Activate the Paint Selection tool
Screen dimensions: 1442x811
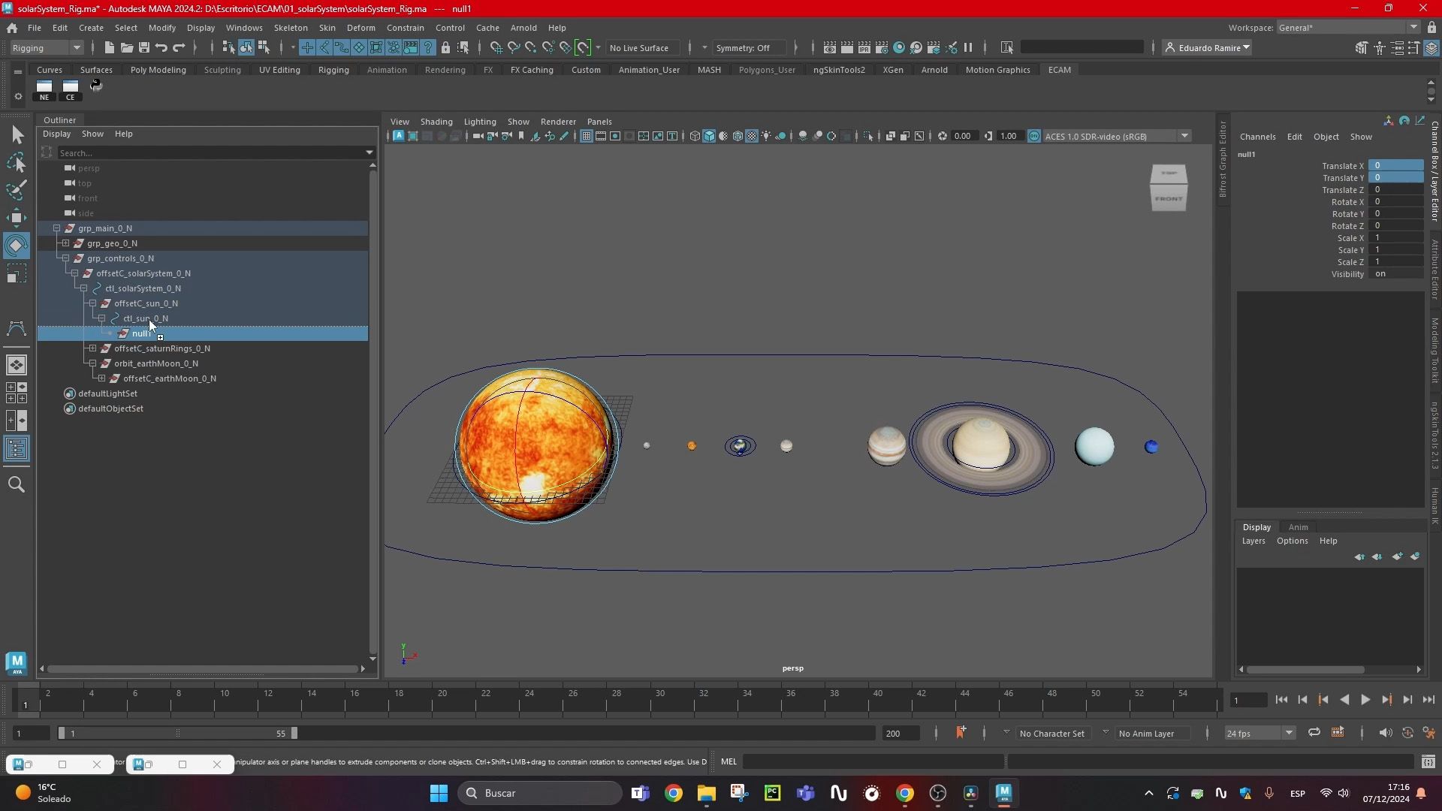(17, 190)
